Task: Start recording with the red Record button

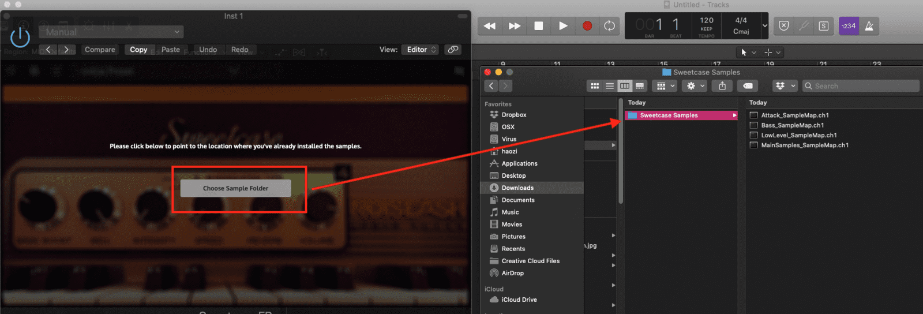Action: pyautogui.click(x=587, y=26)
